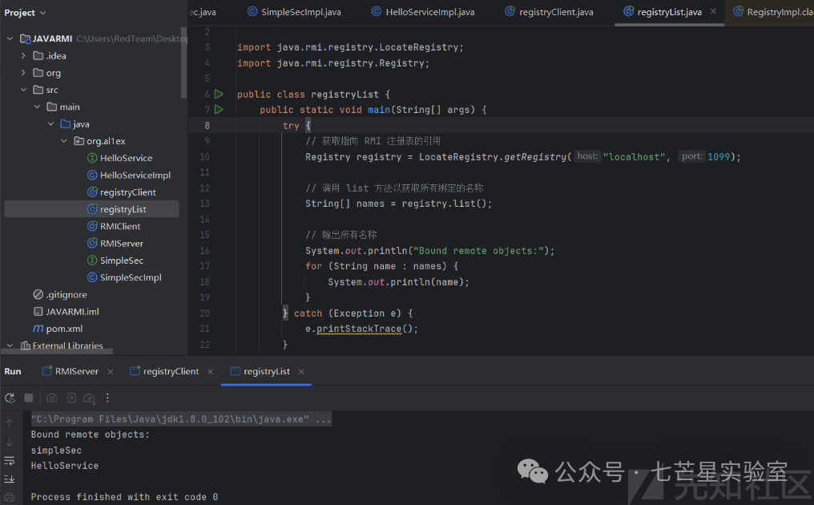Open the JAVARMI.iml file
Image resolution: width=814 pixels, height=505 pixels.
click(72, 312)
